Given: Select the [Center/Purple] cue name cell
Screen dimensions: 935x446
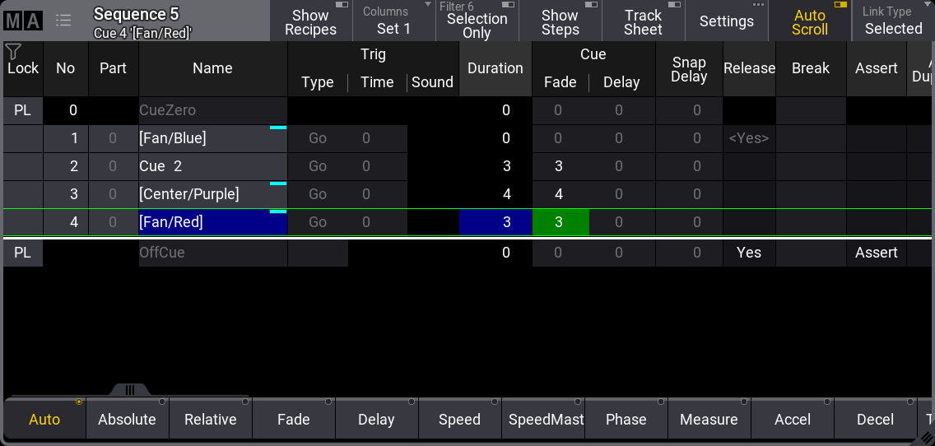Looking at the screenshot, I should tap(212, 194).
